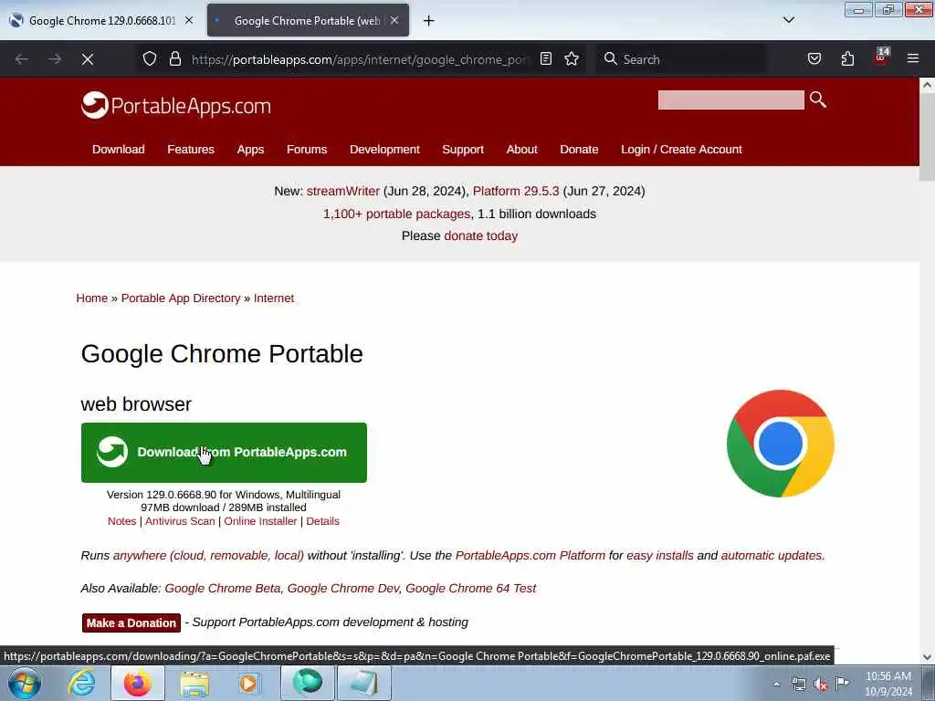Open the Apps menu item
Image resolution: width=935 pixels, height=701 pixels.
pos(250,150)
